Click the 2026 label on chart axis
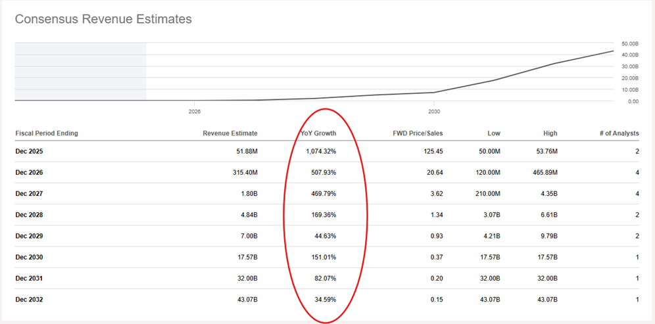Screen dimensions: 655x324 [x=194, y=112]
